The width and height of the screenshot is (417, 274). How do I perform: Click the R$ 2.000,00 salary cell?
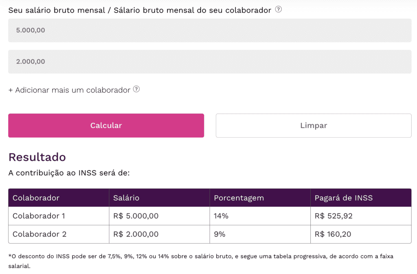[136, 234]
